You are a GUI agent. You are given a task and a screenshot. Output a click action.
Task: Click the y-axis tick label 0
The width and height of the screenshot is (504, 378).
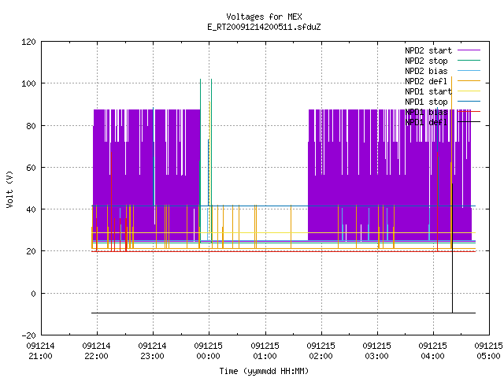(34, 294)
